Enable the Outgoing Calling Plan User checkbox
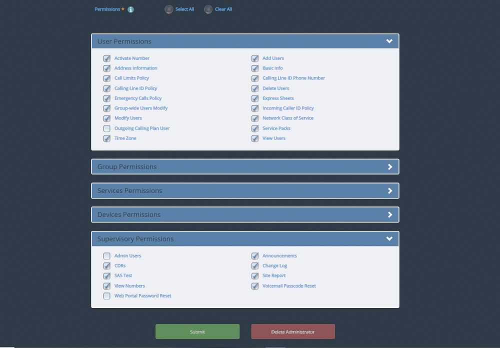Image resolution: width=500 pixels, height=348 pixels. point(106,128)
